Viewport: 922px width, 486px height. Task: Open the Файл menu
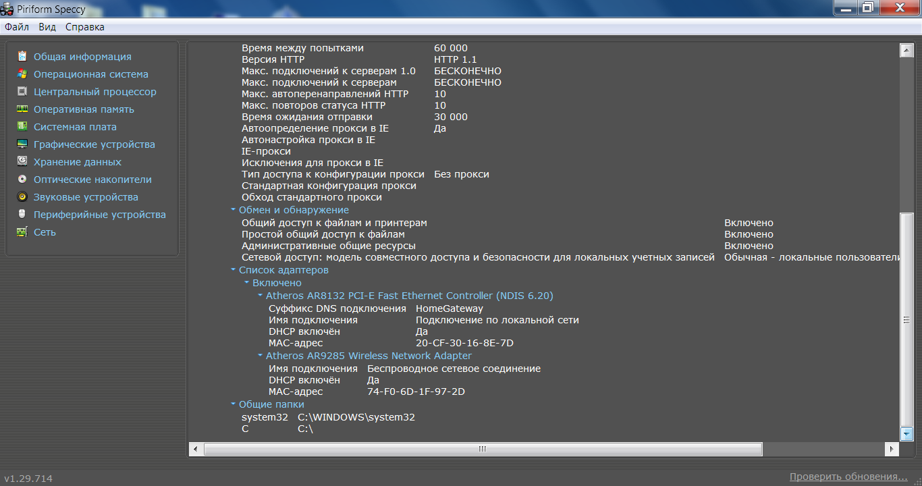pos(17,27)
